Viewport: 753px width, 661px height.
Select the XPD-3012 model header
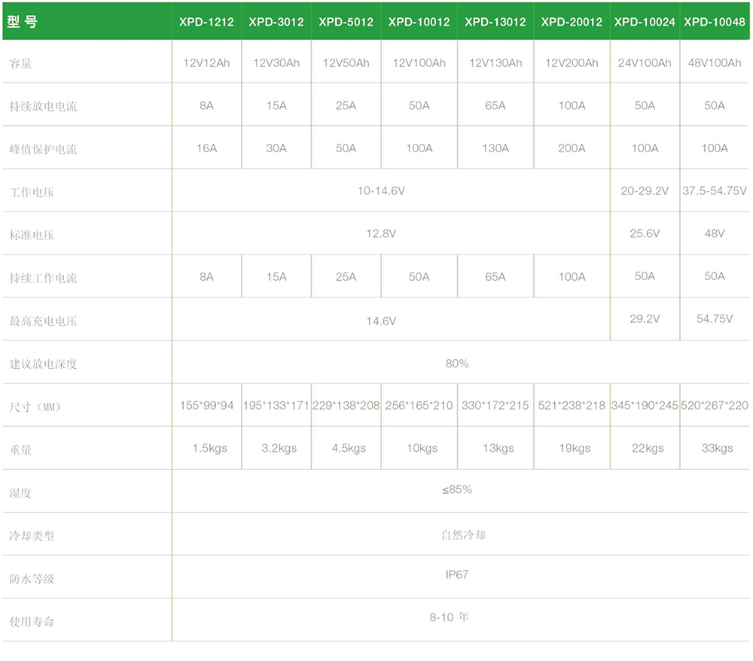(x=276, y=22)
